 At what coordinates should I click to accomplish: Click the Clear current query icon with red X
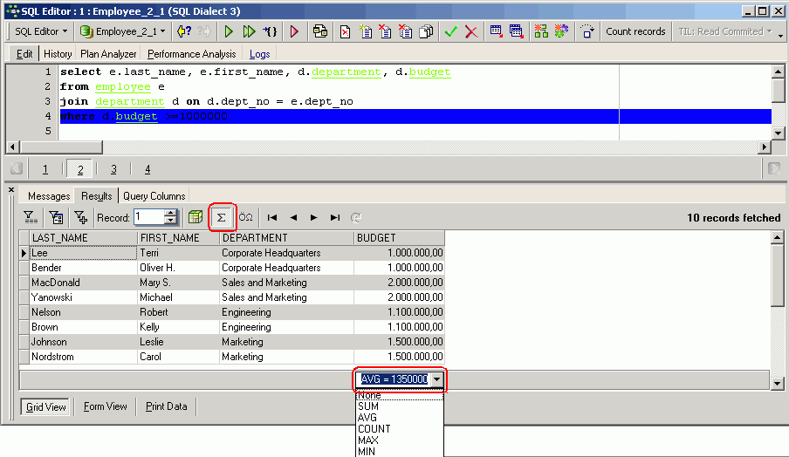pos(346,31)
